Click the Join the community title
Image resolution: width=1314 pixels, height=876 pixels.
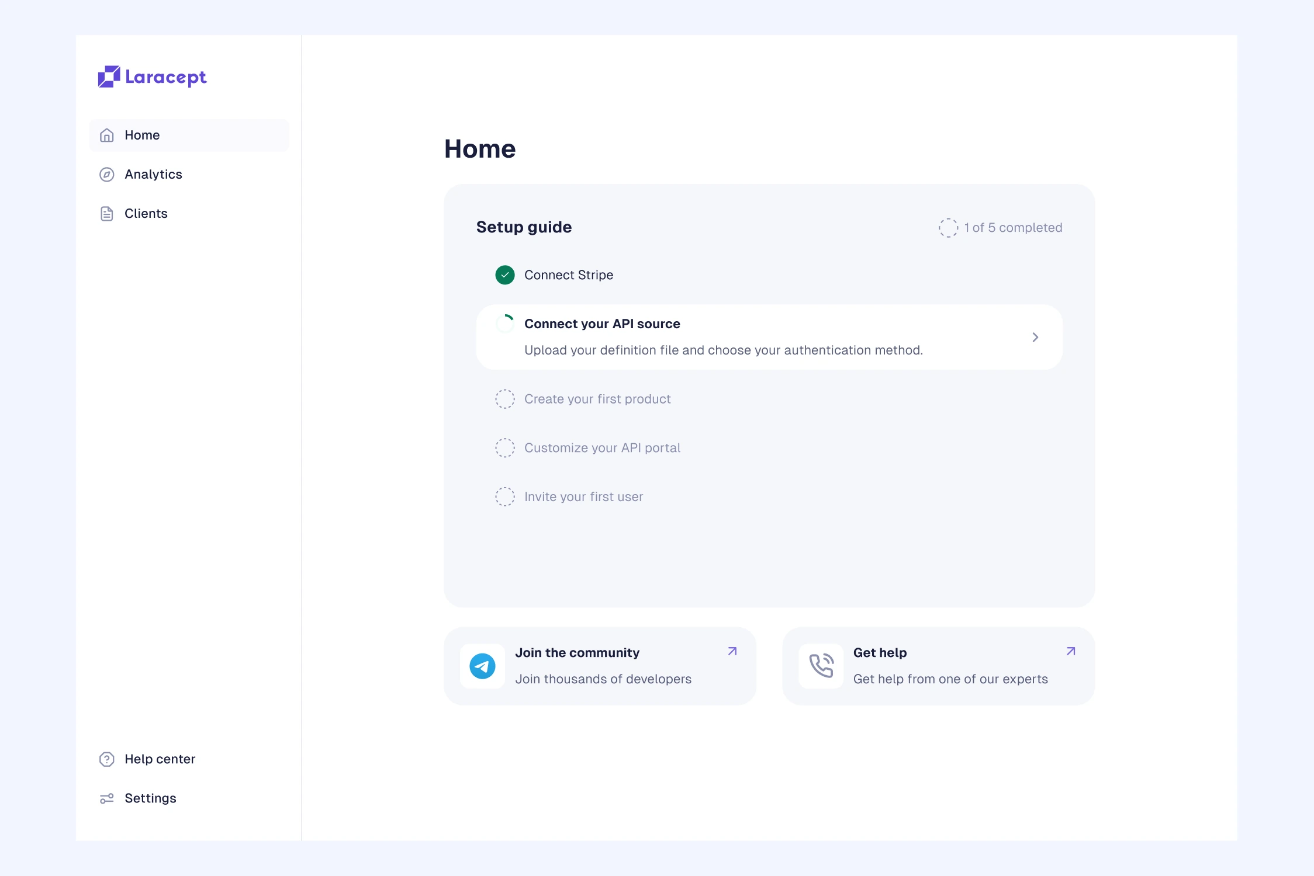tap(577, 653)
